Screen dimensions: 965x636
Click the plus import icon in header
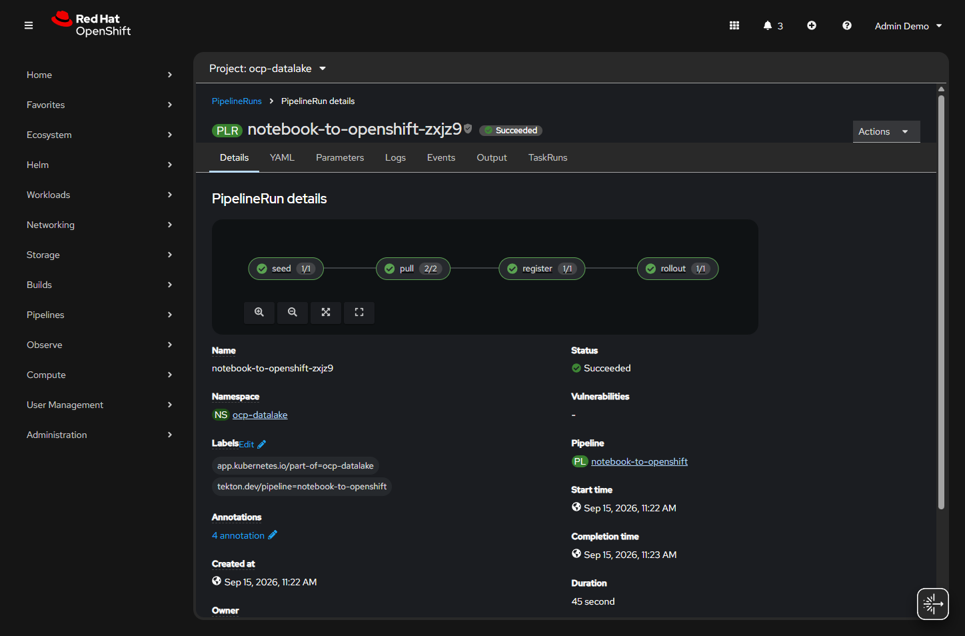[812, 25]
